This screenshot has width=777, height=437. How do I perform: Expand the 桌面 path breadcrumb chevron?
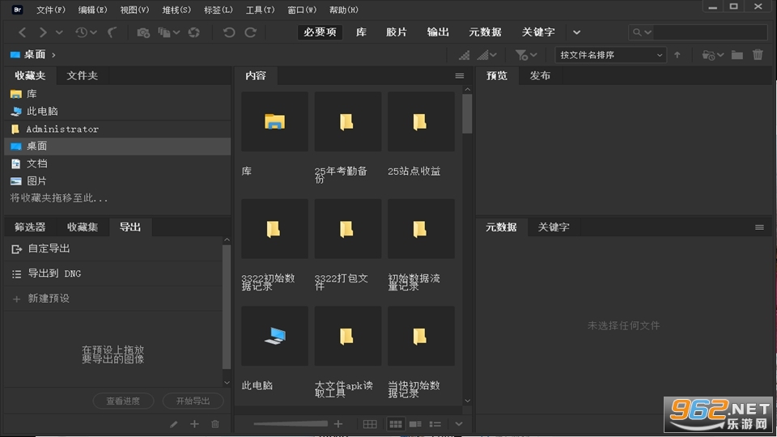pos(53,55)
